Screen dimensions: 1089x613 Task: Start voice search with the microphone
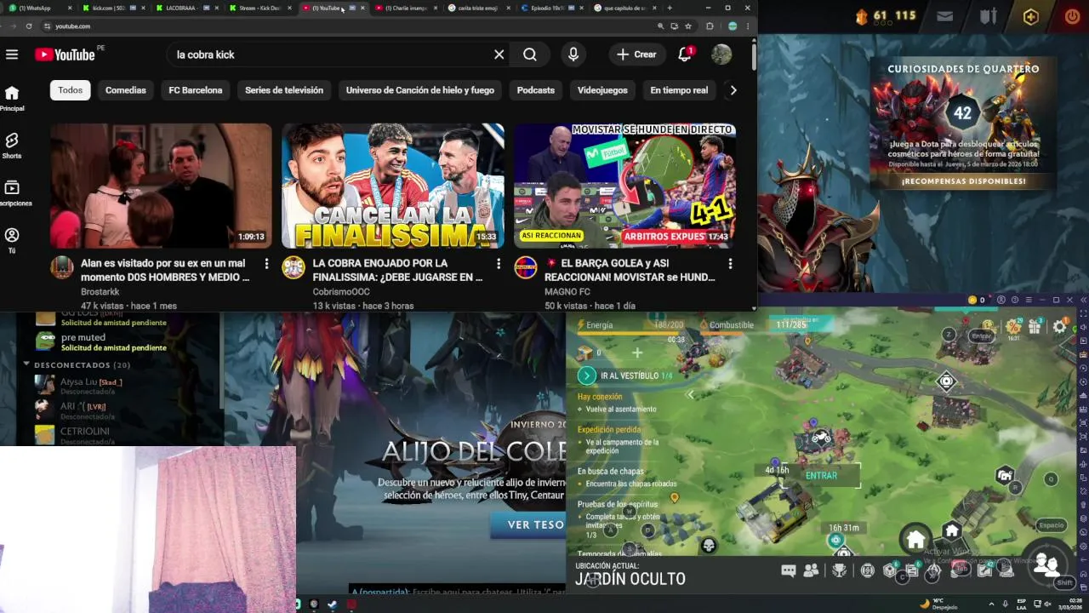click(573, 54)
